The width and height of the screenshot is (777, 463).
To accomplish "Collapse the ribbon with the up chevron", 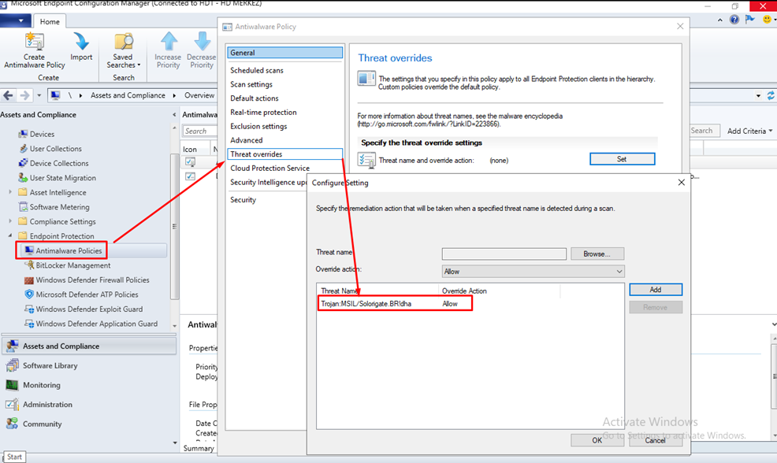I will (719, 20).
